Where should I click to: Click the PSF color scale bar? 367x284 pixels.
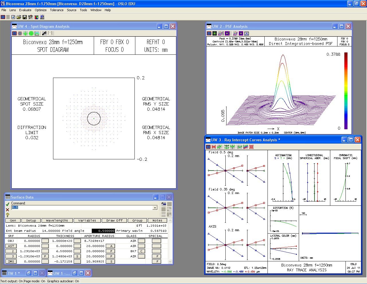(346, 91)
